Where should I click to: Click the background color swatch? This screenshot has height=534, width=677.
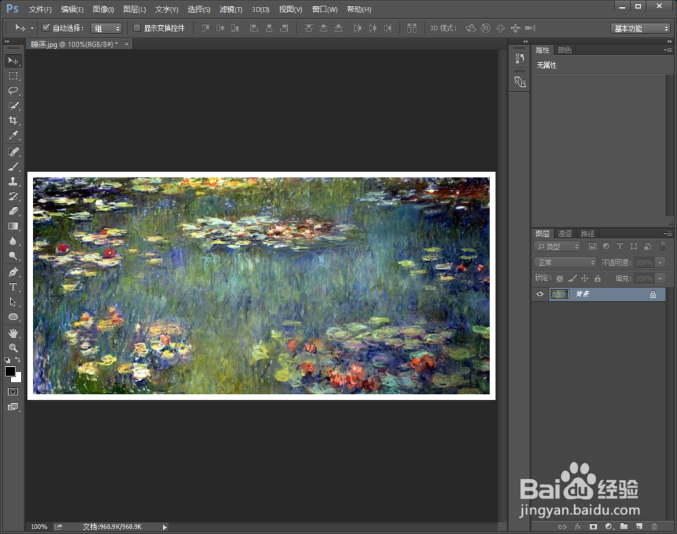17,378
